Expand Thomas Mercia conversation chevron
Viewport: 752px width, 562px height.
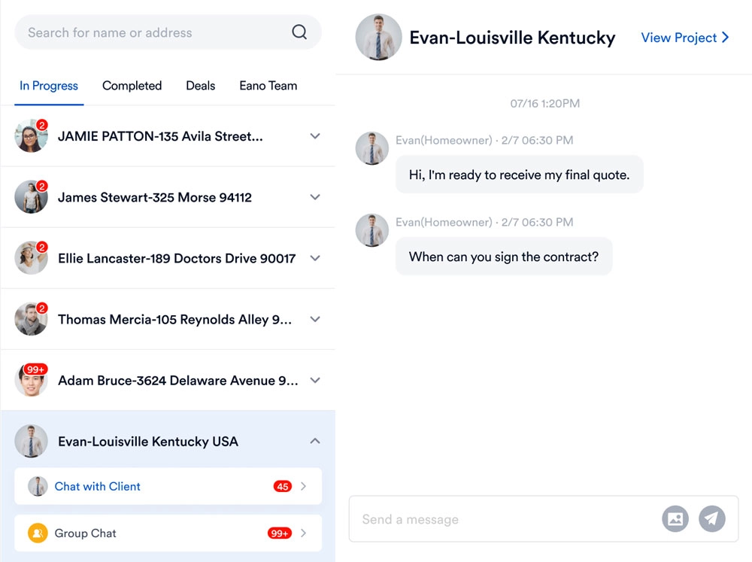coord(315,319)
